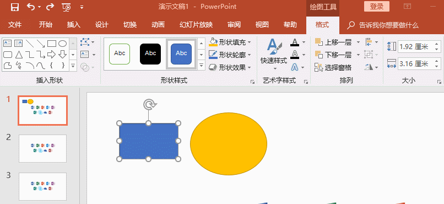Pick the elbow arrow connector shape
This screenshot has width=444, height=204.
click(x=41, y=55)
